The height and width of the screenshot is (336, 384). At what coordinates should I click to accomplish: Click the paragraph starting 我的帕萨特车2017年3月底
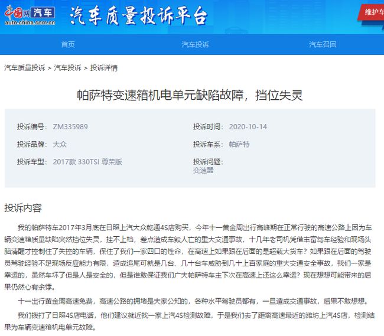(188, 257)
